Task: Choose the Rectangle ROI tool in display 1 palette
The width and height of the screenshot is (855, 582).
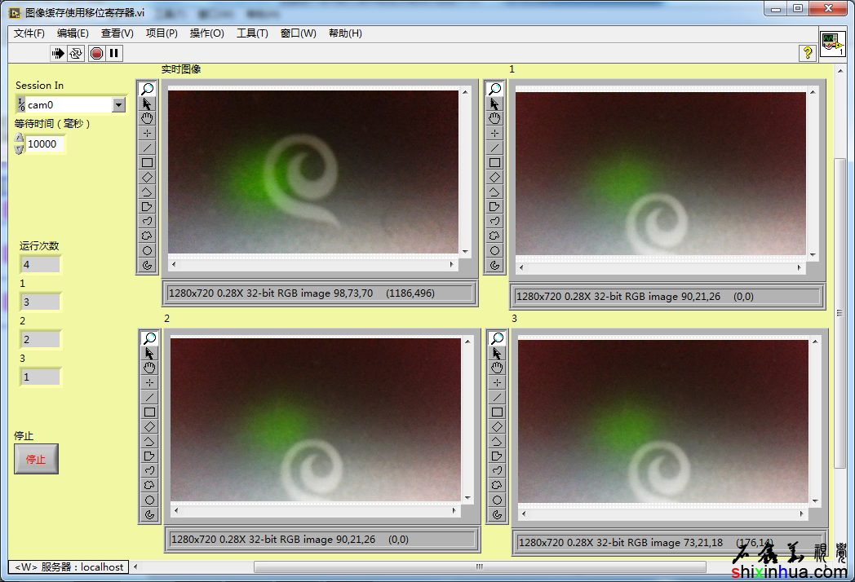Action: click(x=494, y=162)
